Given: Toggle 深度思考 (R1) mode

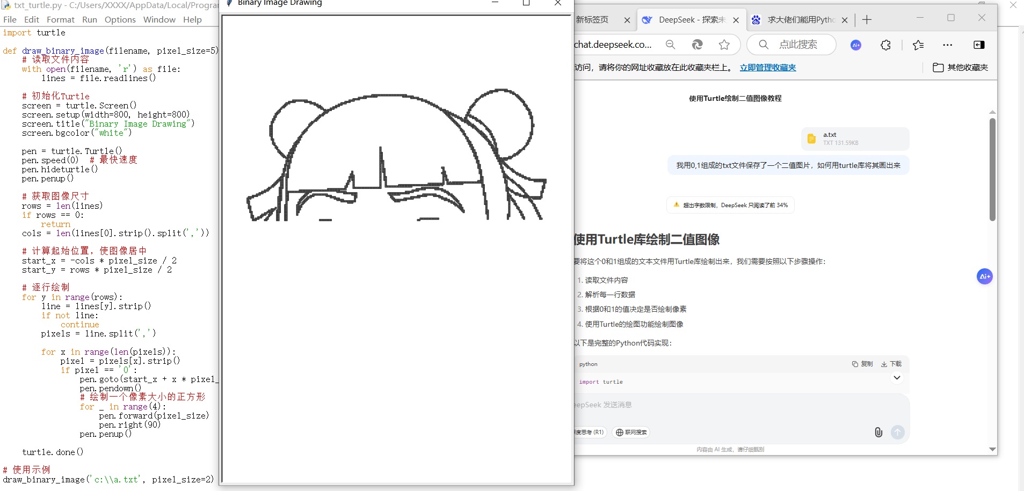Looking at the screenshot, I should [x=590, y=432].
